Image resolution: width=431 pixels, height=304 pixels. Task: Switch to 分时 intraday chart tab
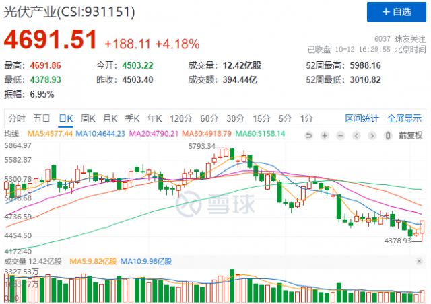18,118
